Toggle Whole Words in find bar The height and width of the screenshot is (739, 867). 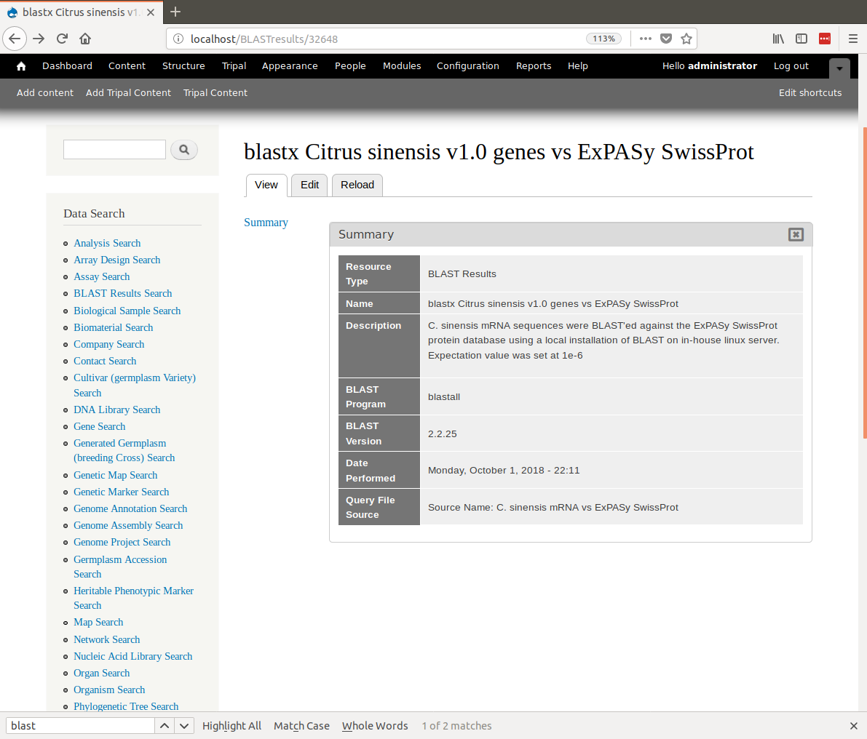[x=375, y=726]
